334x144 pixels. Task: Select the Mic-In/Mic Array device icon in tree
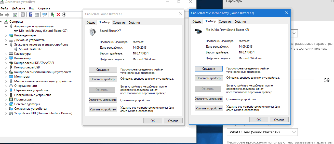[x=16, y=31]
